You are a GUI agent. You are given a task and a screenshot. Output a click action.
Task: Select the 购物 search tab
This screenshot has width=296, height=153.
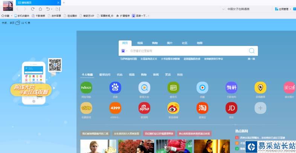pos(155,43)
